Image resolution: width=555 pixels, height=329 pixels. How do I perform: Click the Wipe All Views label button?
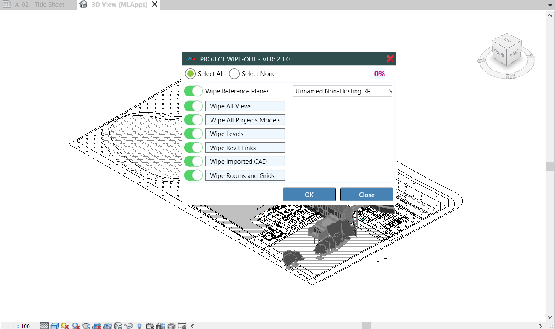click(245, 106)
